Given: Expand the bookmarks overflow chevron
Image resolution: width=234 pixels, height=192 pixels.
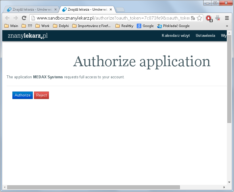Looking at the screenshot, I should coord(227,26).
